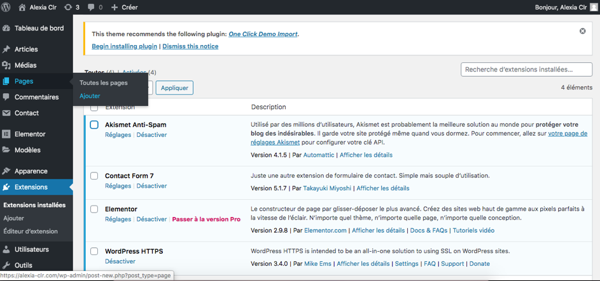Click Désactiver under Elementor
This screenshot has width=600, height=281.
tap(151, 219)
